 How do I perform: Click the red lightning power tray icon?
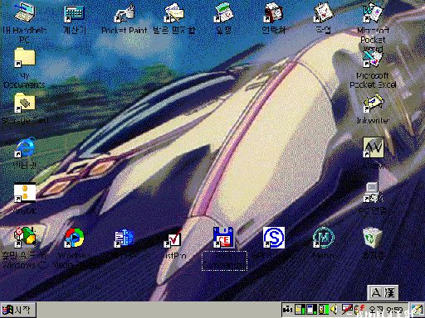tap(359, 310)
